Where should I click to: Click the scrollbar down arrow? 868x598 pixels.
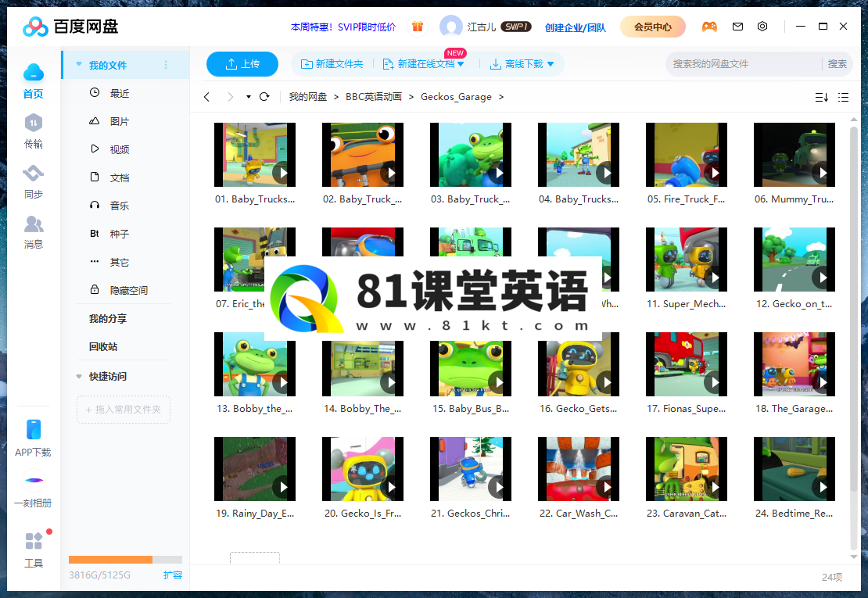tap(854, 557)
